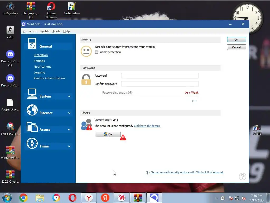Click WinLock icon in taskbar
This screenshot has width=270, height=203.
[154, 198]
